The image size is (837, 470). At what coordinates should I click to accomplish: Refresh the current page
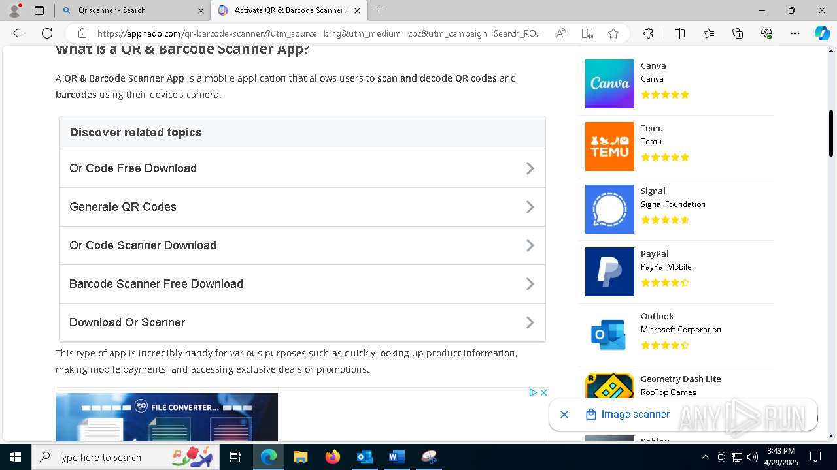47,33
